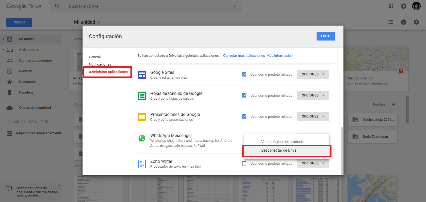
Task: Click the Reciente clock icon
Action: click(x=10, y=71)
